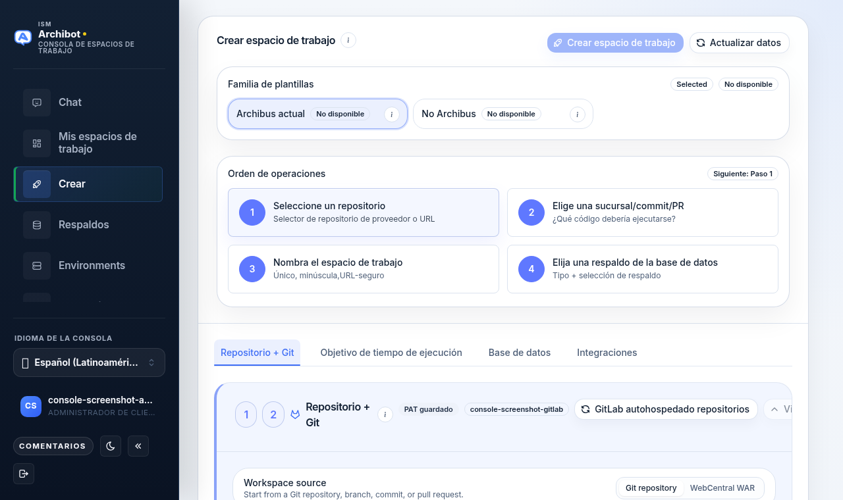Image resolution: width=843 pixels, height=500 pixels.
Task: Click info icon next to Crear espacio de trabajo
Action: point(348,40)
